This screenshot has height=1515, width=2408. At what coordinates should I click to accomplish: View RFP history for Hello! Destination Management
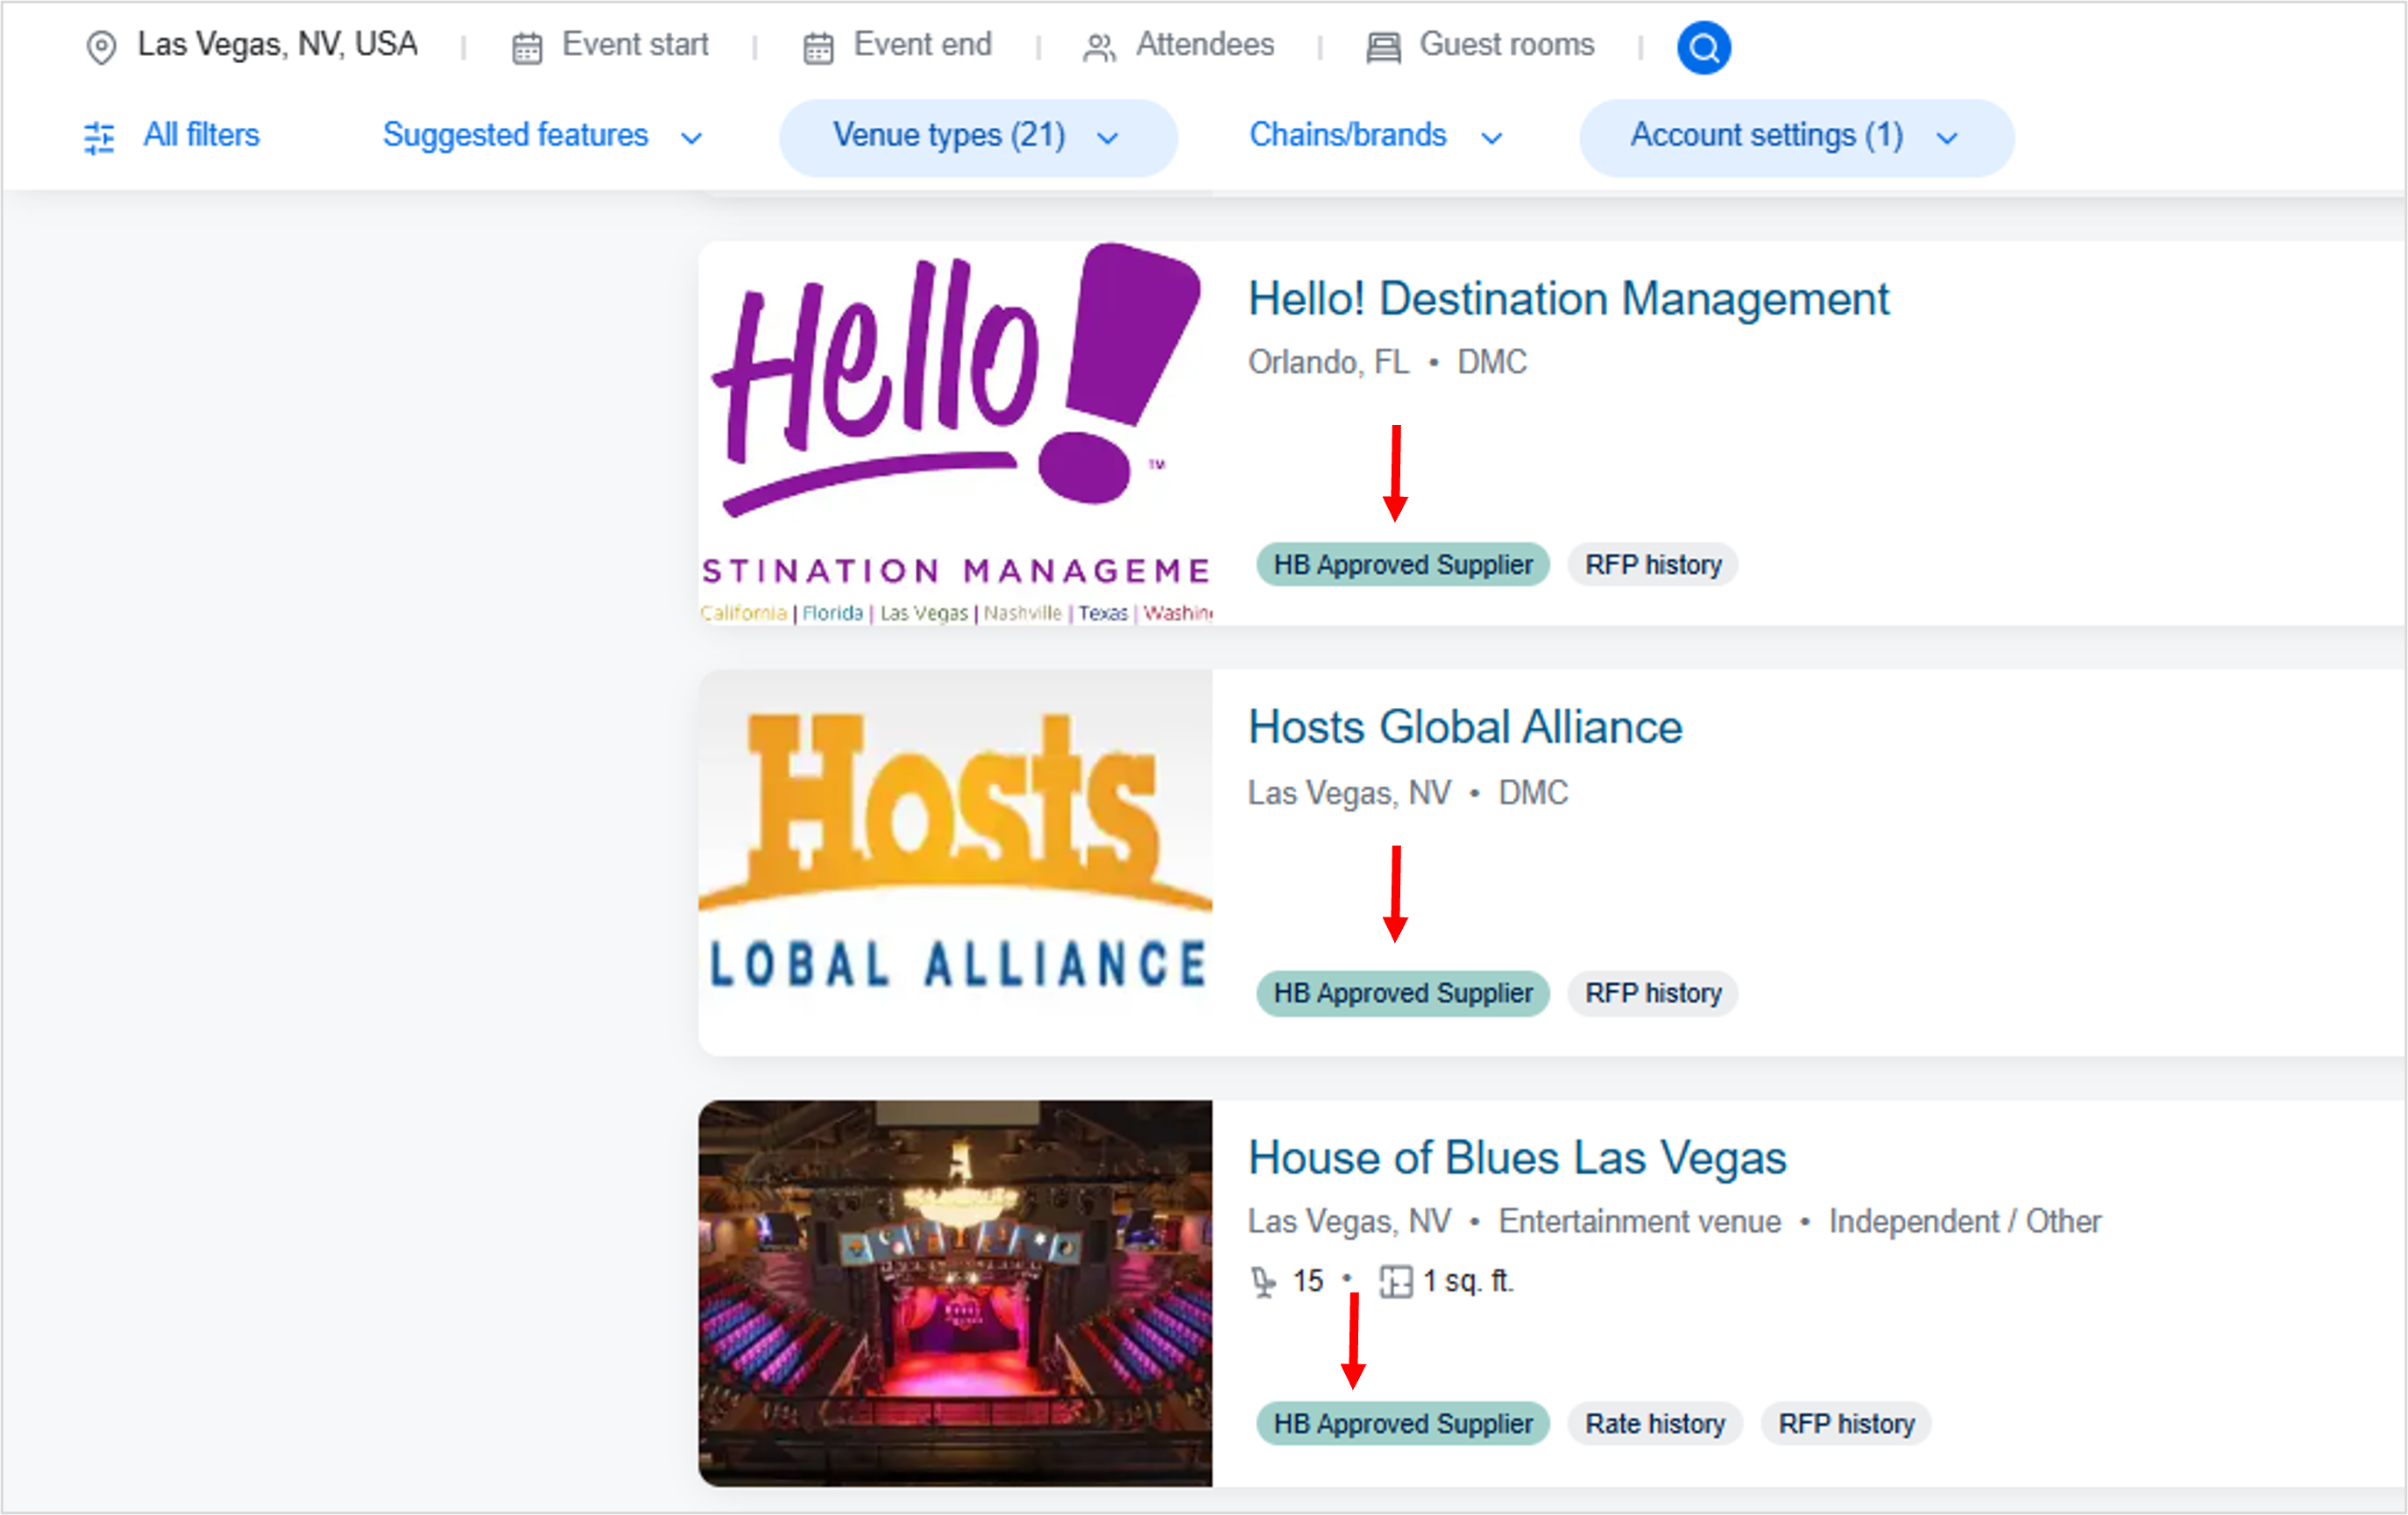[1652, 564]
